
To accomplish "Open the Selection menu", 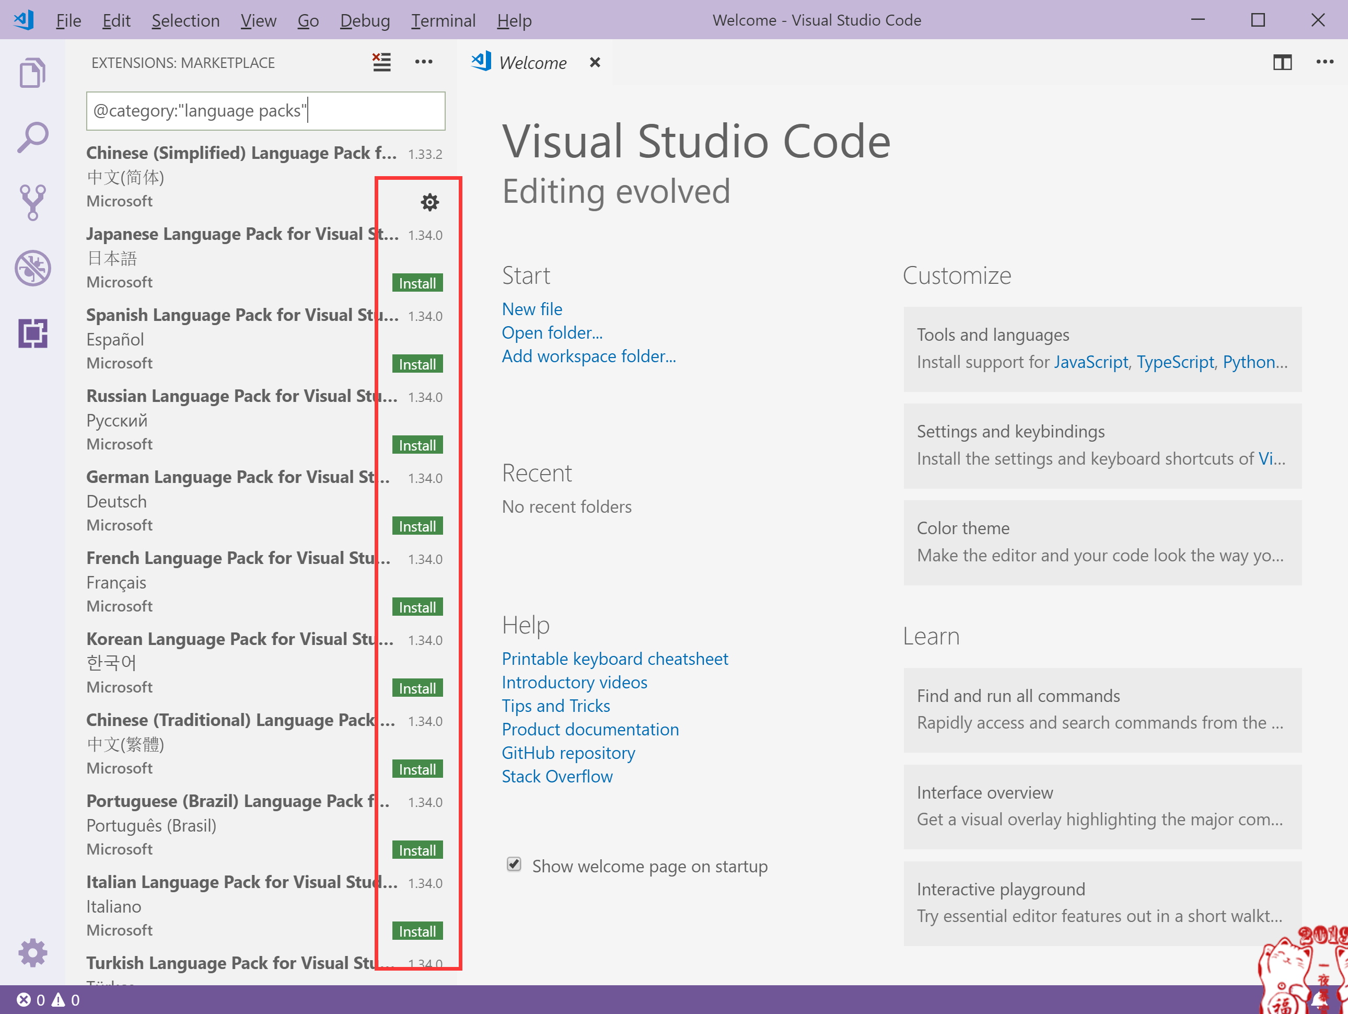I will pos(185,21).
